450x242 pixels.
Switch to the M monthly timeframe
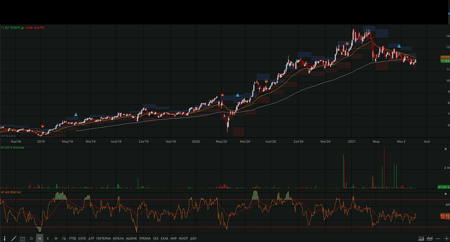coord(56,238)
